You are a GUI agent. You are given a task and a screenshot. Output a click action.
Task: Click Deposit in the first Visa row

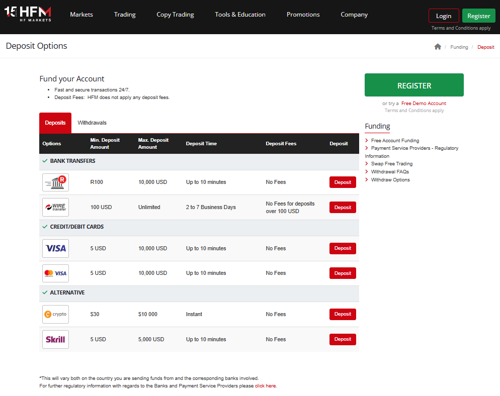(343, 248)
